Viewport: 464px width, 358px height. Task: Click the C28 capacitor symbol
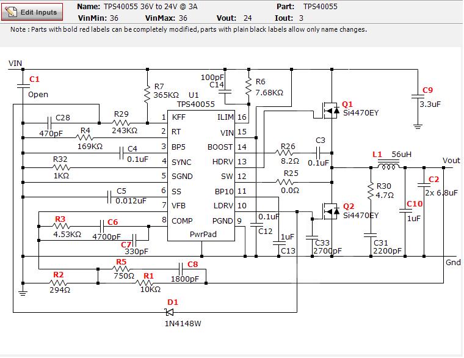pos(49,122)
